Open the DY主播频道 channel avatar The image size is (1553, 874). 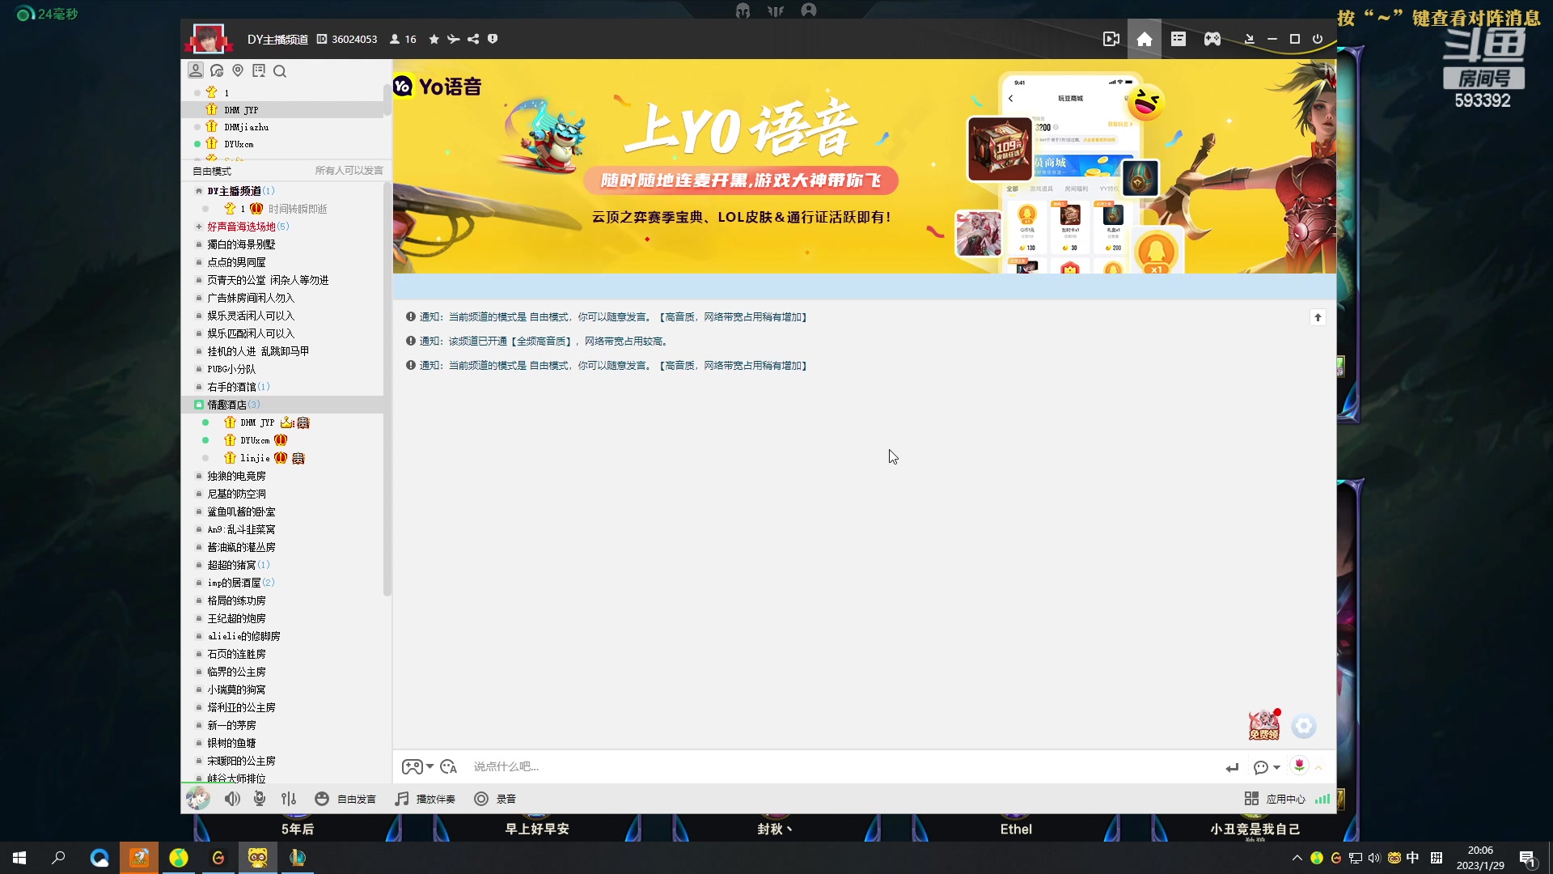pos(209,39)
